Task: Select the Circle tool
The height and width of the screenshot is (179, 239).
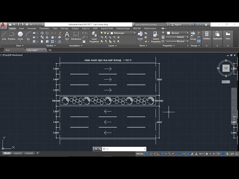Action: click(x=20, y=36)
